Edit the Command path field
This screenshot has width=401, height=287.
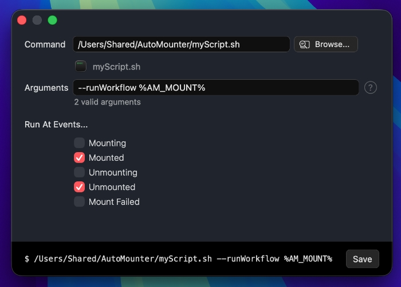tap(182, 44)
